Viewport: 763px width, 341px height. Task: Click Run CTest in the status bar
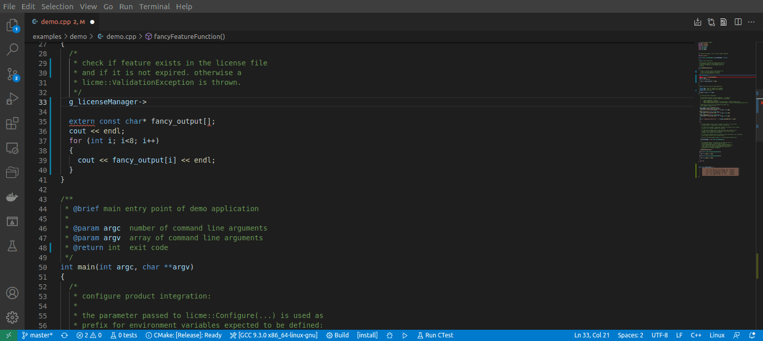click(x=435, y=335)
